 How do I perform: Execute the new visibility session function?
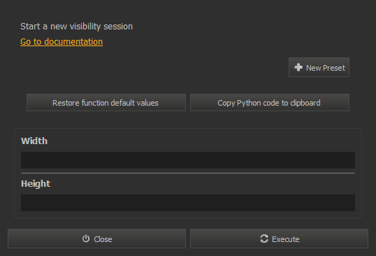click(x=279, y=239)
